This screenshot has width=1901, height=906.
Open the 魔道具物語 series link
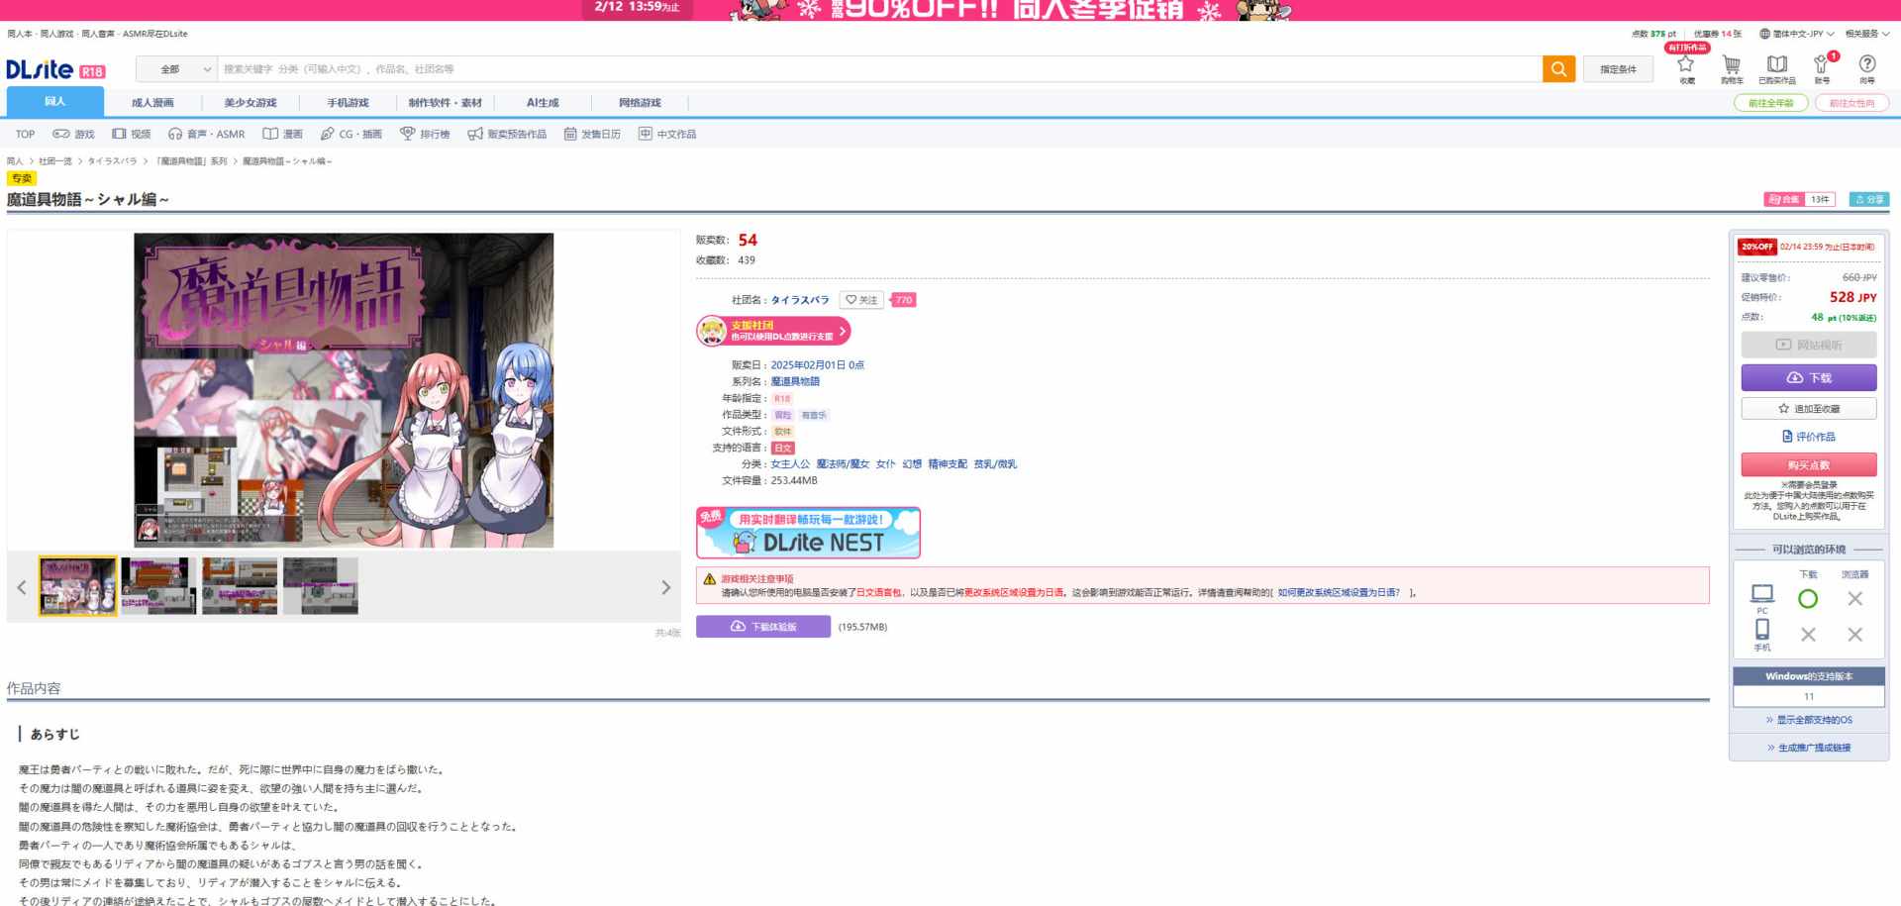[x=795, y=381]
